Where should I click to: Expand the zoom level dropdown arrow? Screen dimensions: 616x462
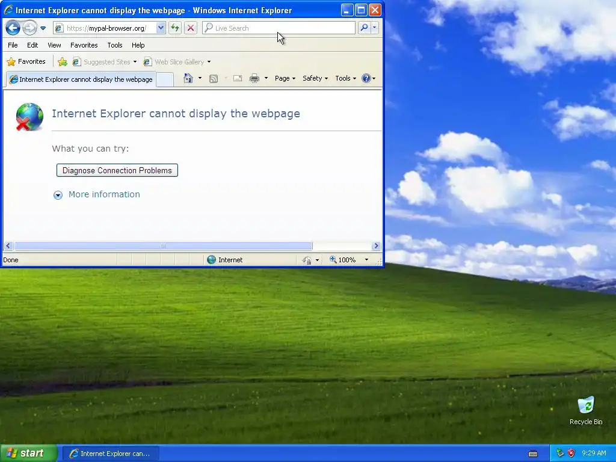pyautogui.click(x=366, y=260)
